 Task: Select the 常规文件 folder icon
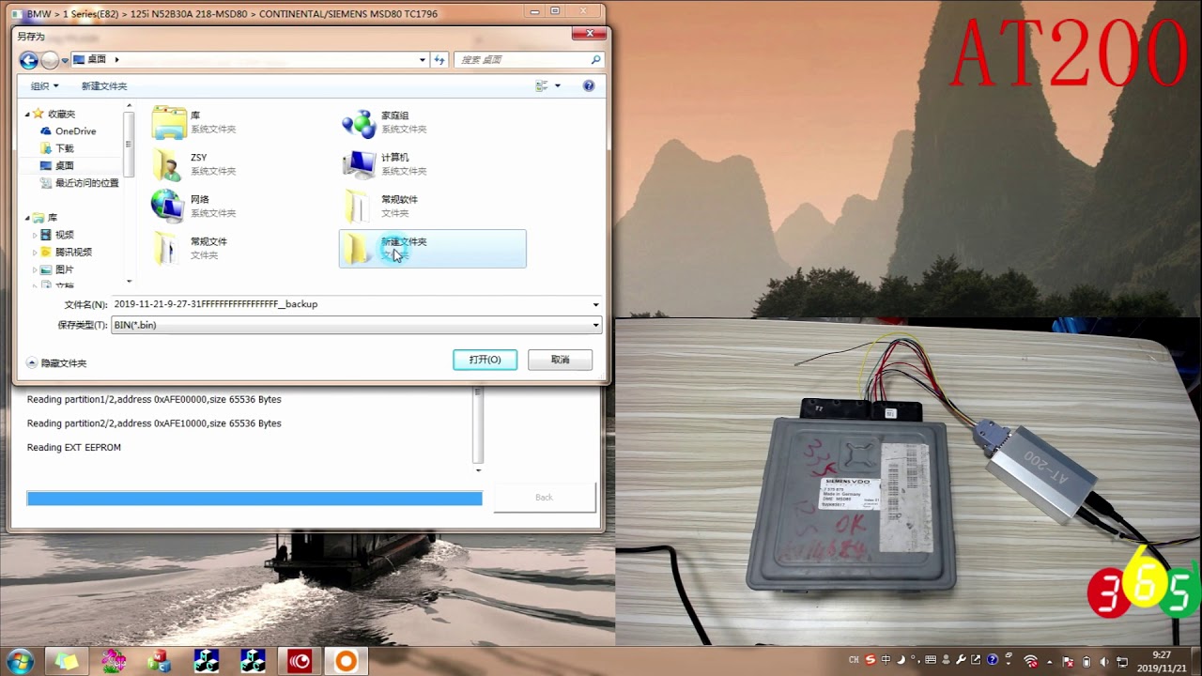tap(166, 248)
